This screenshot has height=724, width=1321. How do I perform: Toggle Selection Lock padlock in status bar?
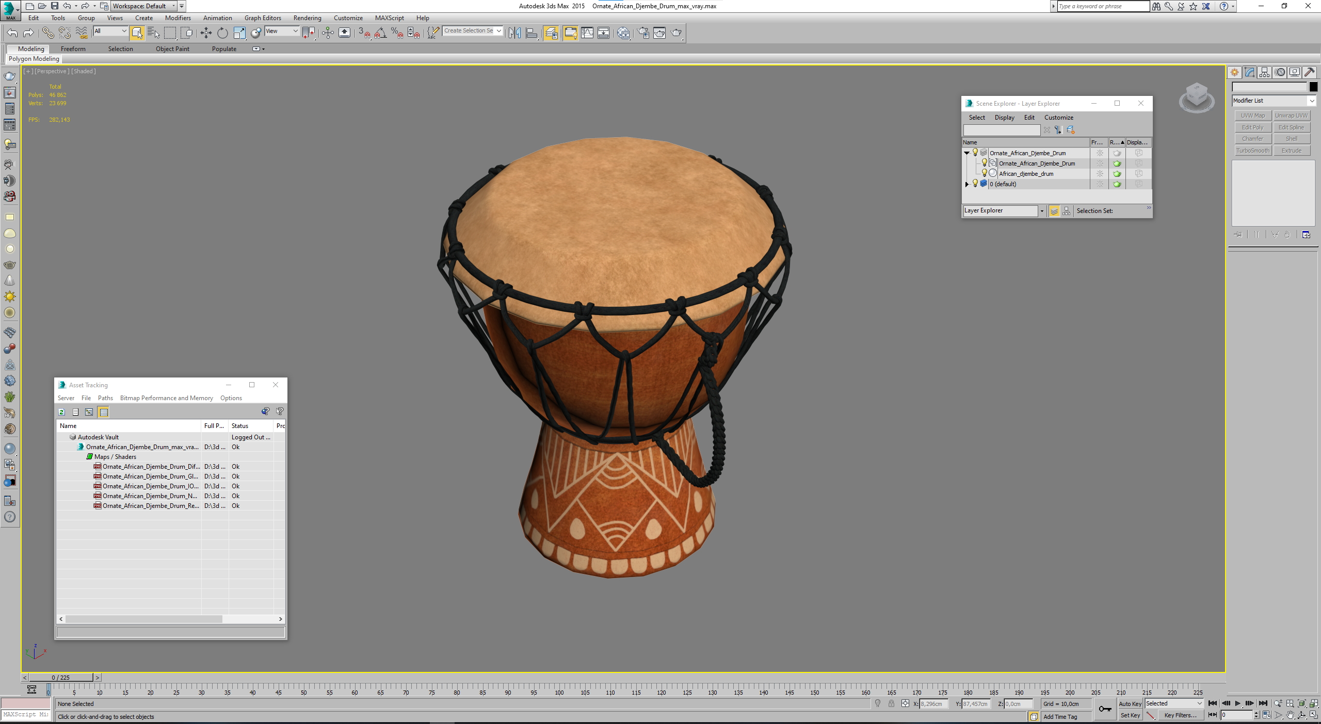click(891, 703)
